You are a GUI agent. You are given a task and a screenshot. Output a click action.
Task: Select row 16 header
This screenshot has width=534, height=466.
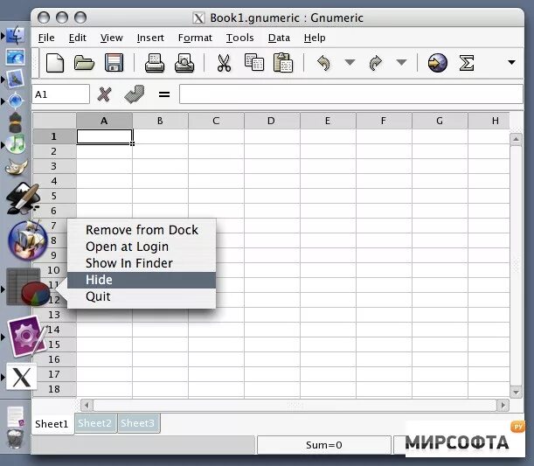(x=54, y=359)
